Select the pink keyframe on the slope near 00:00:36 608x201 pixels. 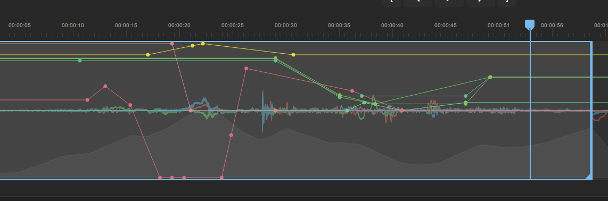(x=352, y=91)
